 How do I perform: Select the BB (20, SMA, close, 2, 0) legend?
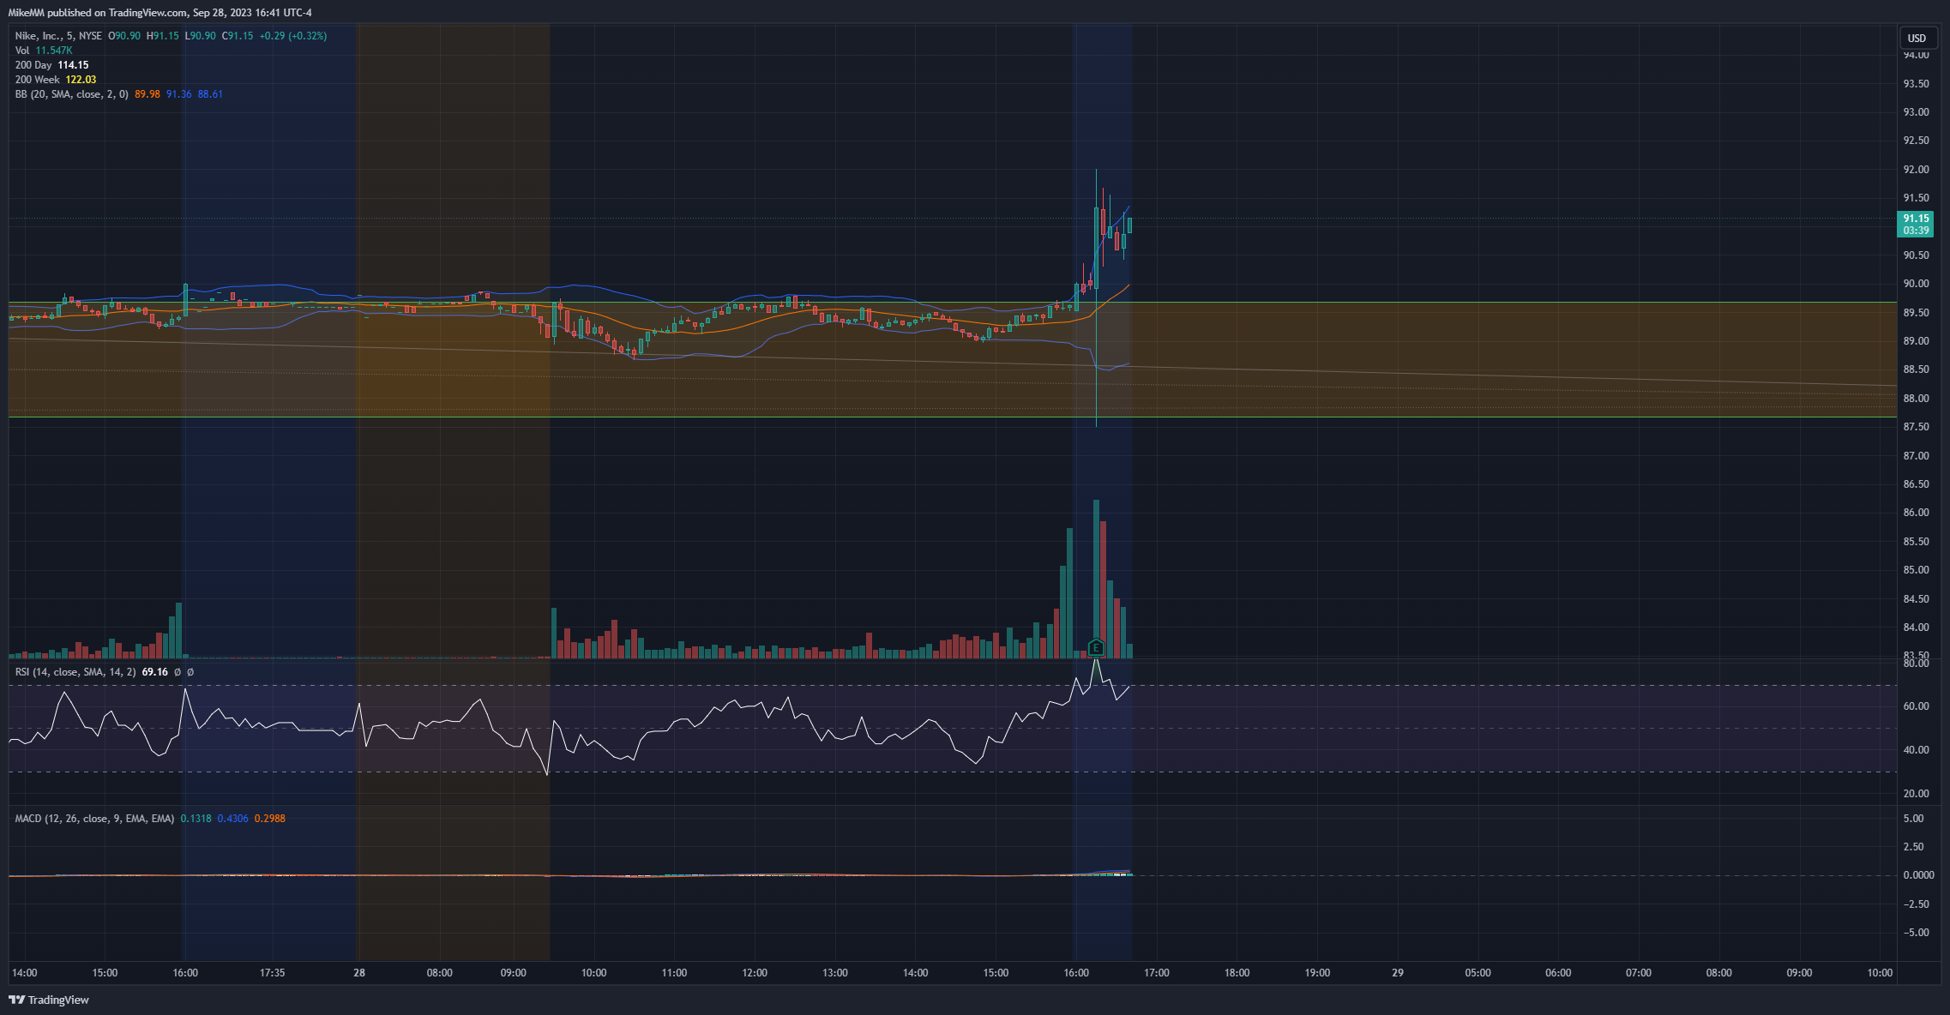72,94
